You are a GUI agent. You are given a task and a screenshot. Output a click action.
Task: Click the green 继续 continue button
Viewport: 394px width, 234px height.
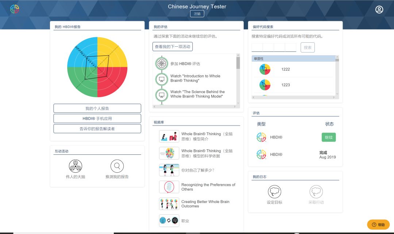(329, 137)
